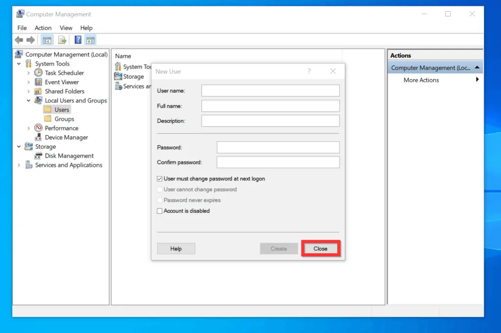Image resolution: width=501 pixels, height=333 pixels.
Task: Open the Action menu
Action: click(x=43, y=28)
